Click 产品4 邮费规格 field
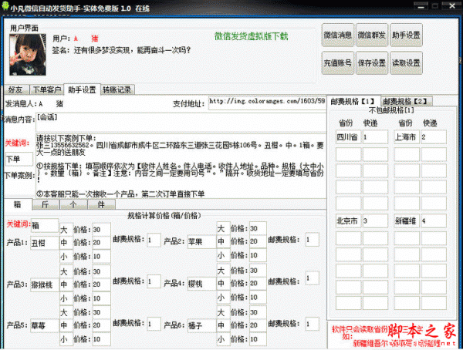 pos(312,278)
